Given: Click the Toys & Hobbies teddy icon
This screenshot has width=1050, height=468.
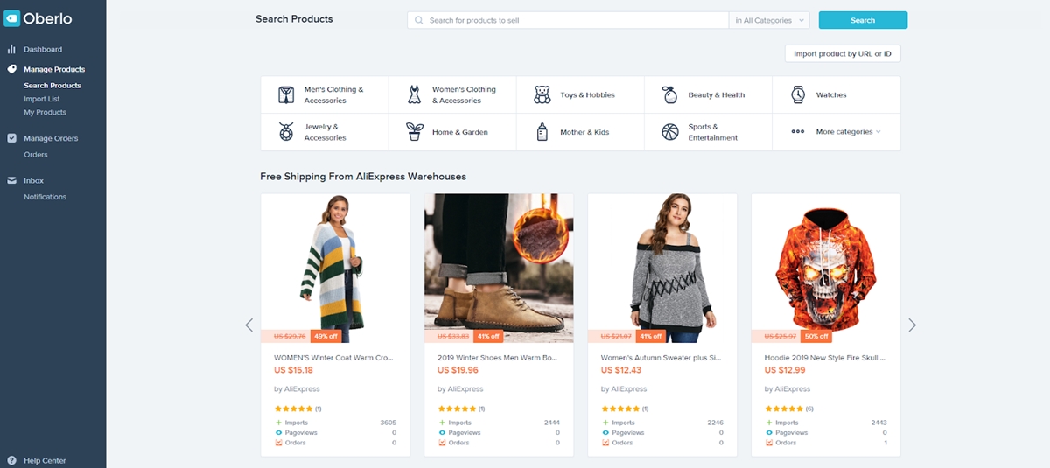Looking at the screenshot, I should click(x=542, y=94).
